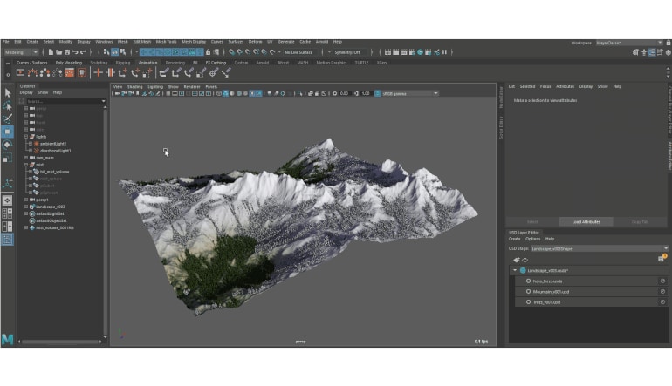Click the layer icon with orange badge

662,258
